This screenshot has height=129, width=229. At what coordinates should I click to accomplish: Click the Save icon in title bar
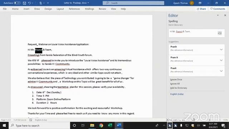point(24,3)
